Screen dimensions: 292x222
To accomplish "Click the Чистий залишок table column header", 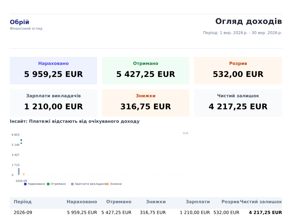I will [261, 202].
